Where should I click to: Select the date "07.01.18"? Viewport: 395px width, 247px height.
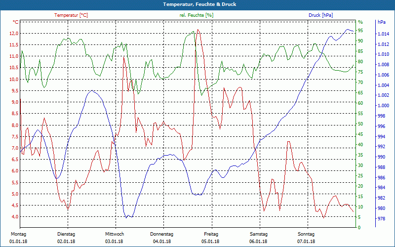tap(306, 242)
